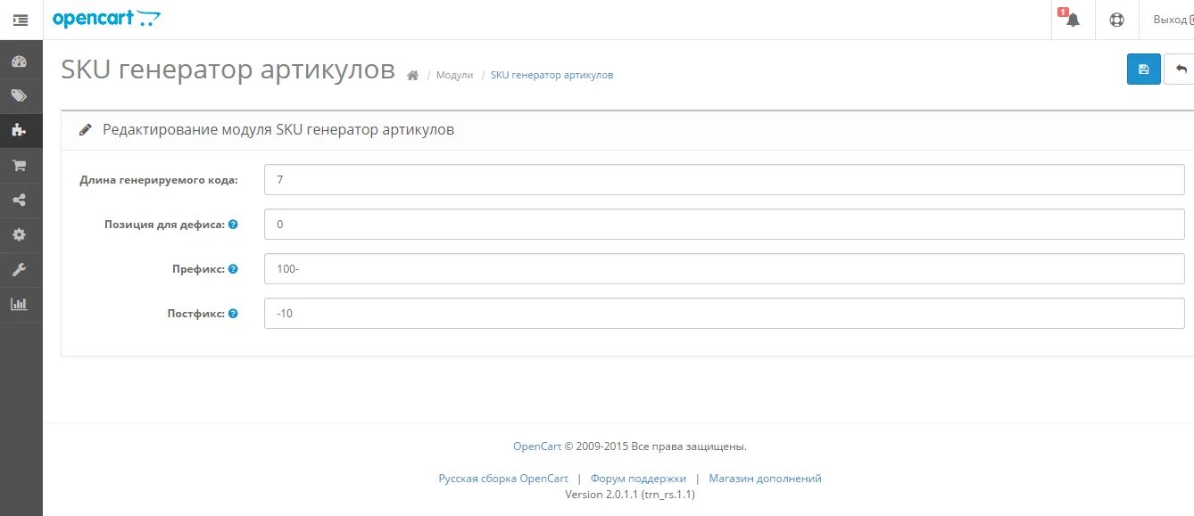Click help icon next to Позиция для дефиса

(x=233, y=225)
